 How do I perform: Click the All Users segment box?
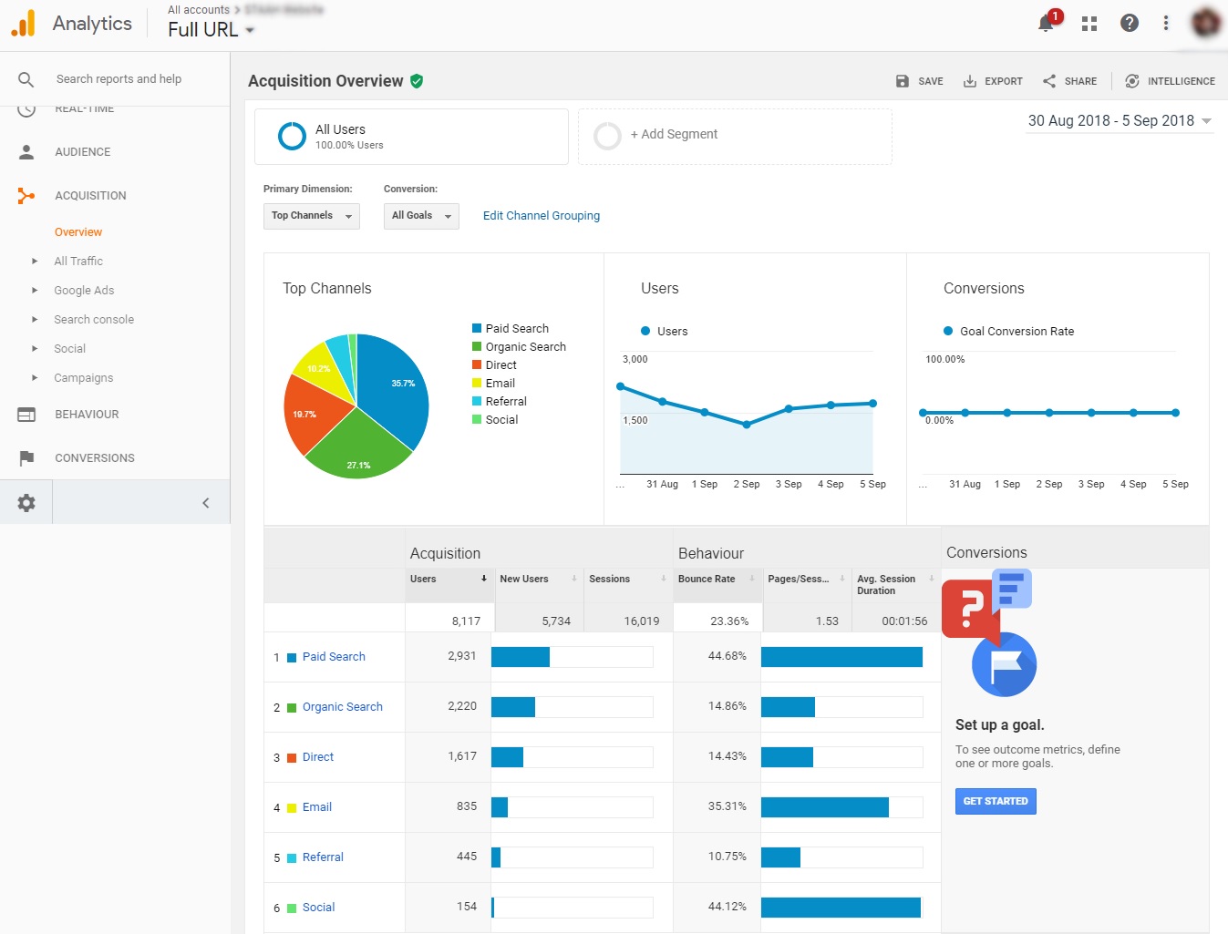[411, 137]
